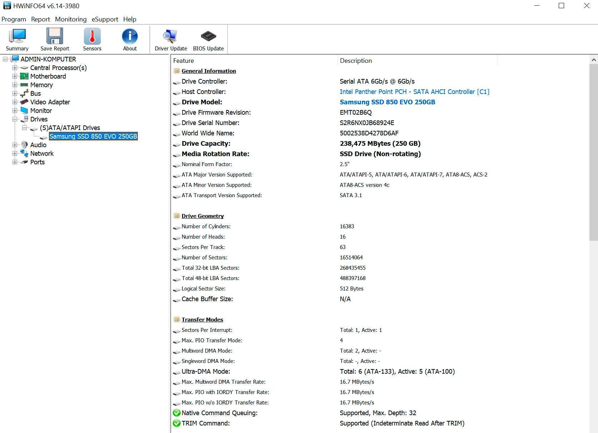Expand the Bus node
Image resolution: width=598 pixels, height=433 pixels.
click(15, 93)
